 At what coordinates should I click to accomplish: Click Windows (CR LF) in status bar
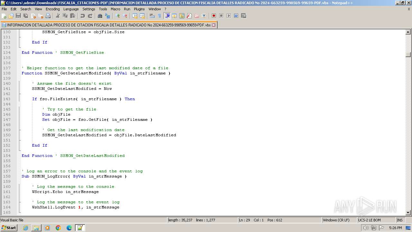[339, 220]
